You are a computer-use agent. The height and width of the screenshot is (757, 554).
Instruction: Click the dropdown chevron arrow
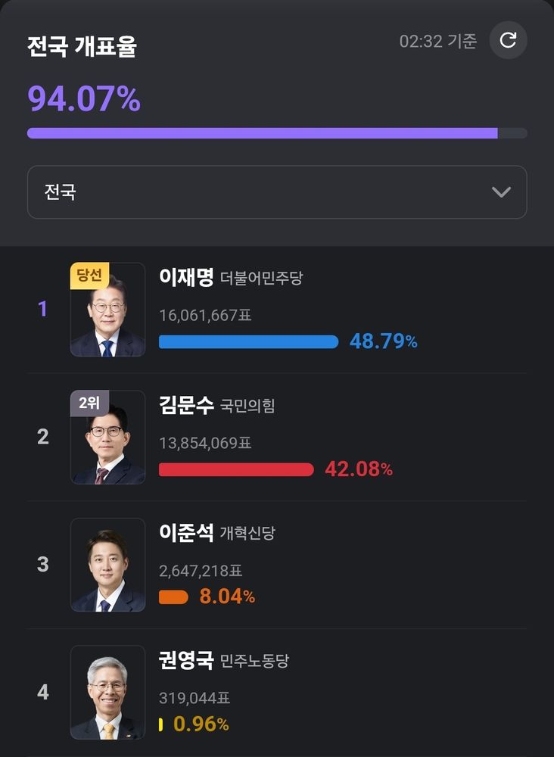[501, 192]
